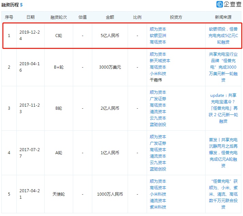Select round cell B轮
The width and height of the screenshot is (243, 216).
tap(59, 108)
